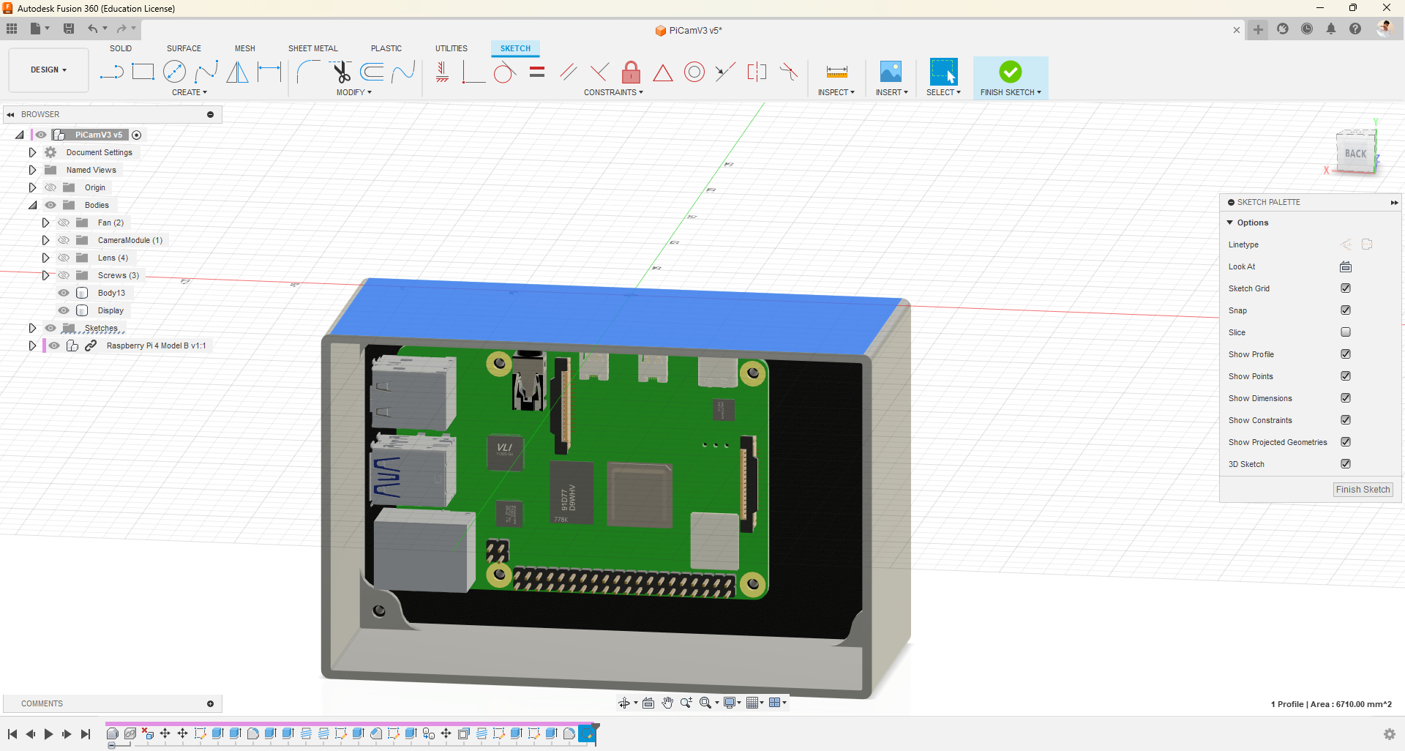
Task: Select the Circle sketch tool
Action: pos(174,72)
